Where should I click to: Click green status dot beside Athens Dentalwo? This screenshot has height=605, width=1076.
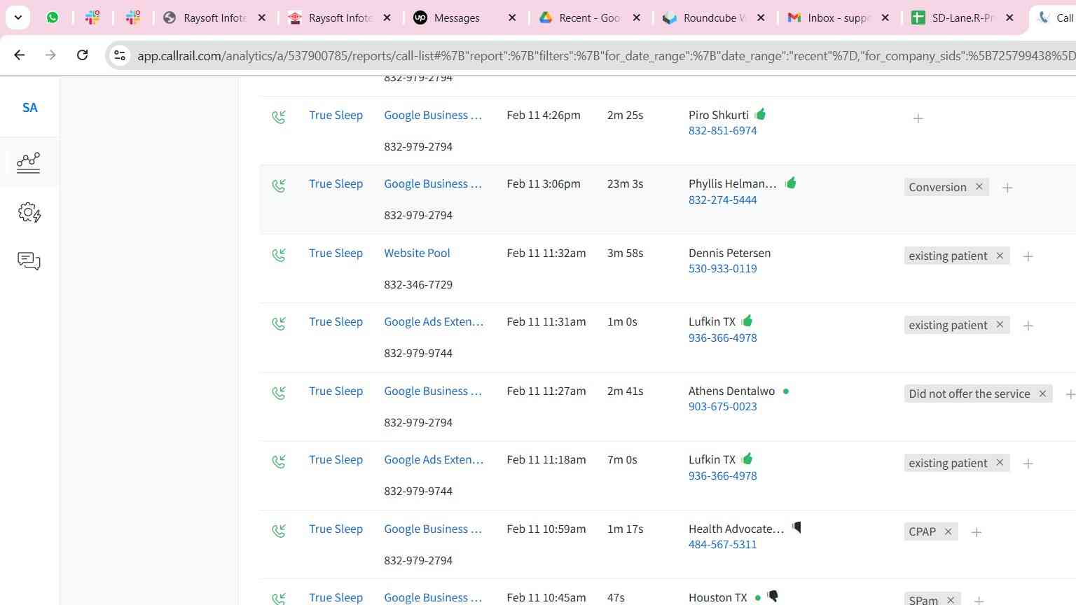[786, 391]
